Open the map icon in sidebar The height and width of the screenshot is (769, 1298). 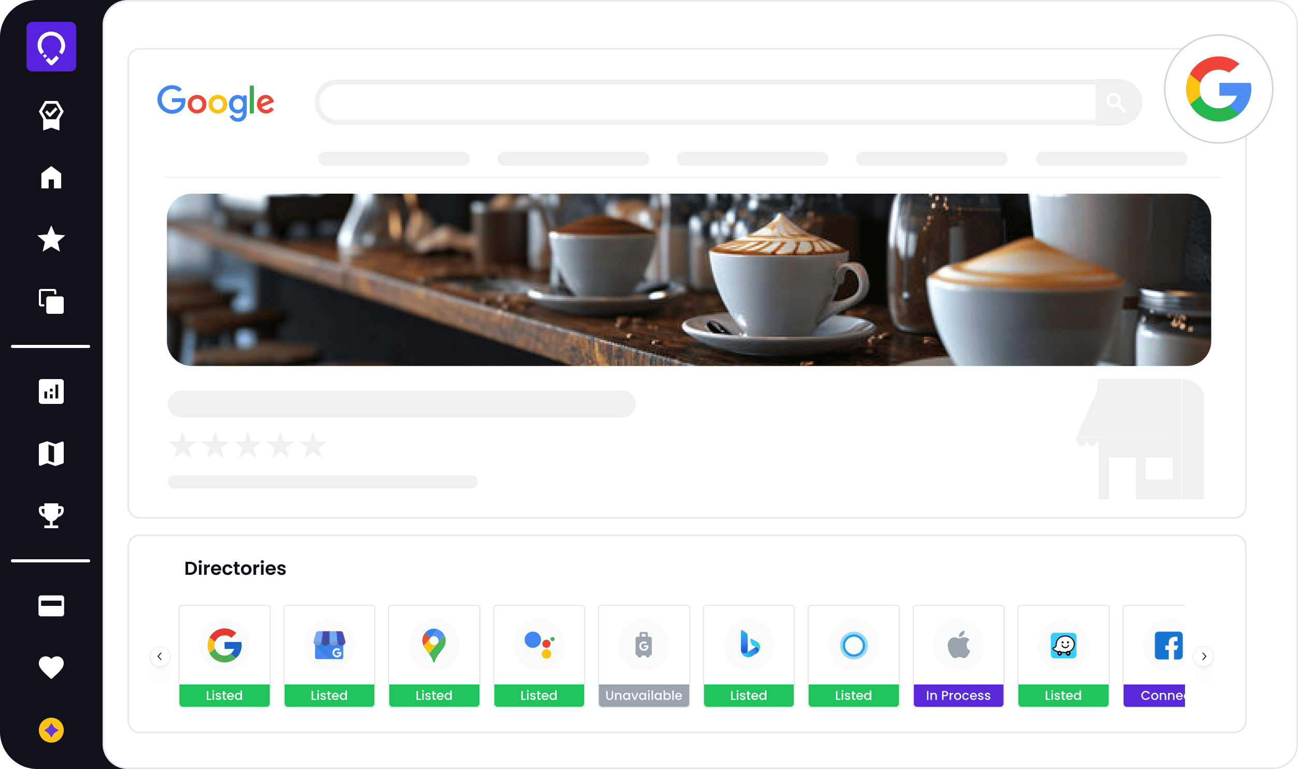pyautogui.click(x=51, y=454)
